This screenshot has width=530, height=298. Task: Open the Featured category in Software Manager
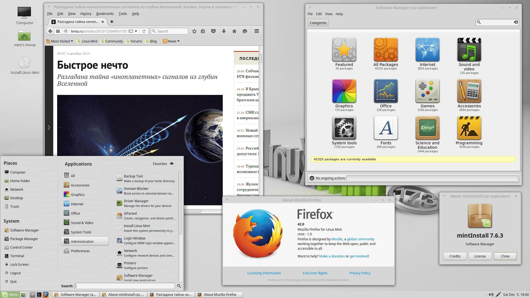[344, 54]
